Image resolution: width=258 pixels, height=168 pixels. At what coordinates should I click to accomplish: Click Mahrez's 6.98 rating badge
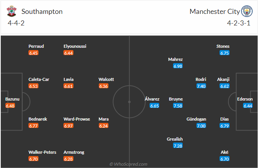click(178, 66)
